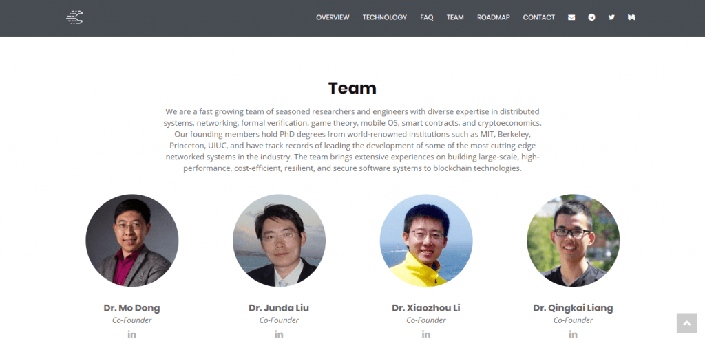Viewport: 705px width, 341px height.
Task: Open Dr. Xiaozhou Li's LinkedIn icon
Action: tap(426, 334)
